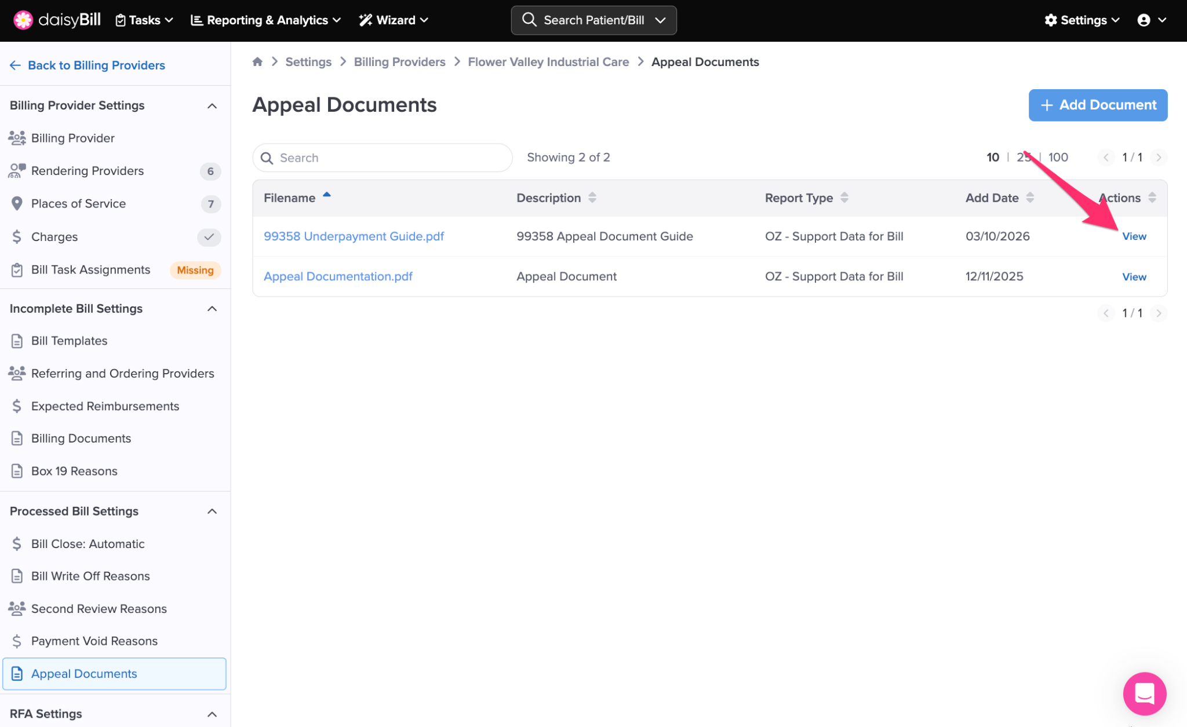
Task: Collapse the Billing Provider Settings section
Action: pyautogui.click(x=212, y=106)
